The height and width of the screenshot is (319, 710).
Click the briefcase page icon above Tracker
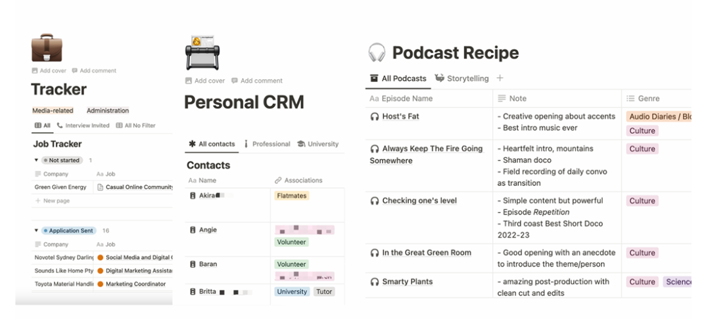pos(47,47)
